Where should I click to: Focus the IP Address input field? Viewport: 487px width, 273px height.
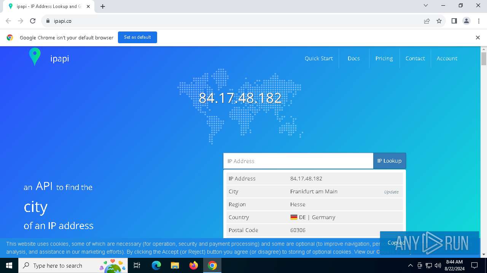tap(298, 161)
